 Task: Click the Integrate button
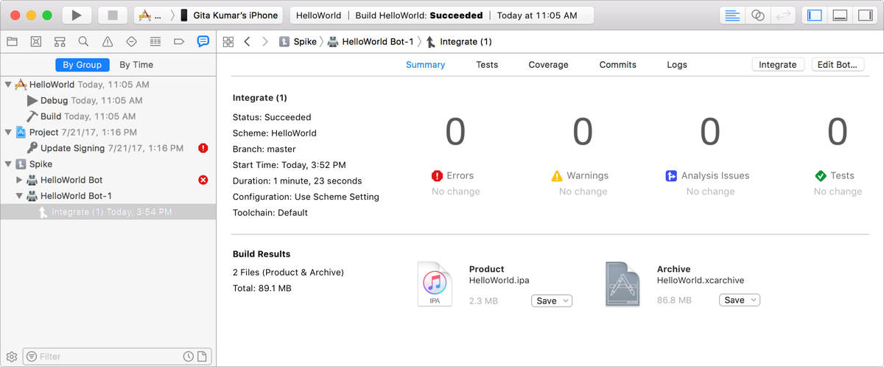(777, 65)
